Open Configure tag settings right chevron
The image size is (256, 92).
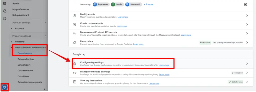pyautogui.click(x=247, y=64)
